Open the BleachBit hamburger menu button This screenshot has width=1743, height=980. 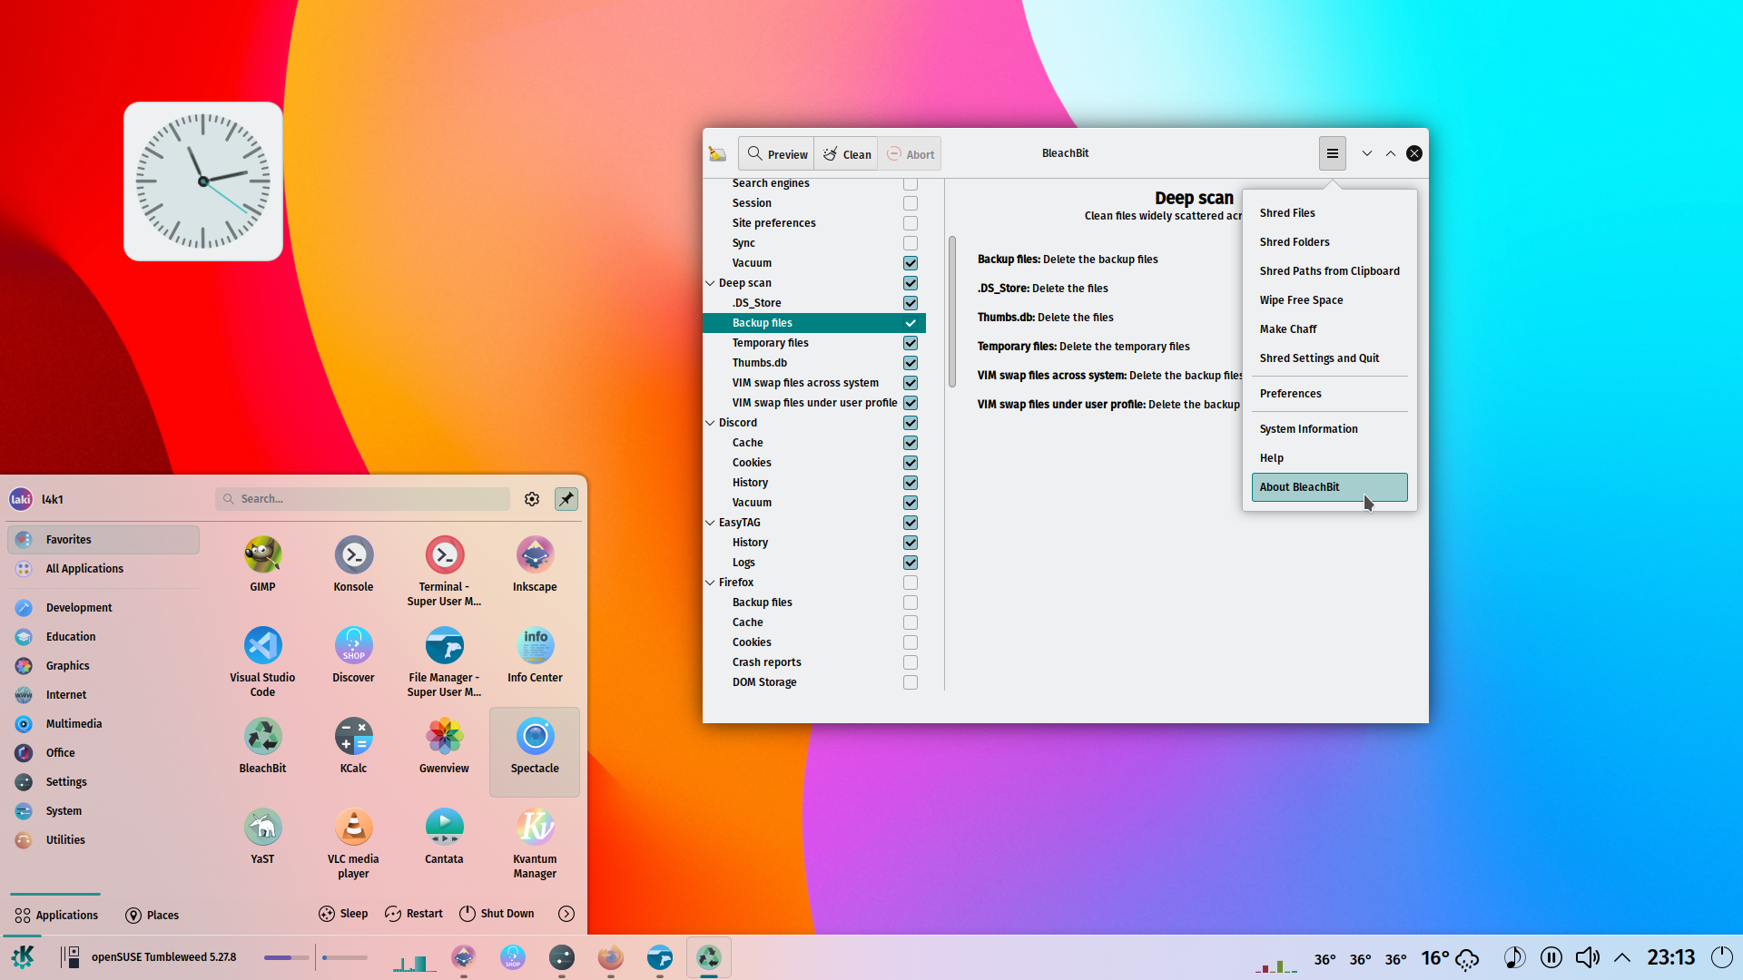(1332, 153)
